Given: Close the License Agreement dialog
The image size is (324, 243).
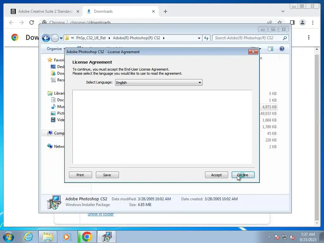Looking at the screenshot, I should (x=253, y=52).
